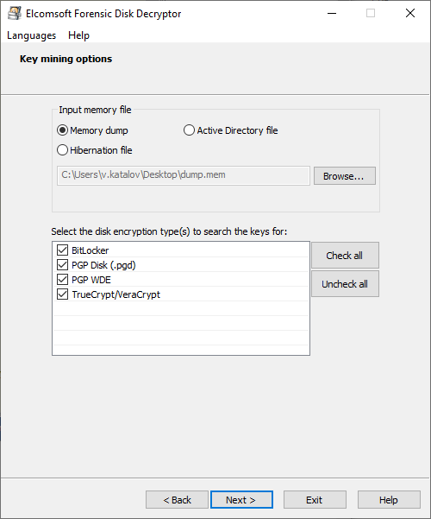This screenshot has width=431, height=519.
Task: Select the Memory dump radio button
Action: (x=62, y=130)
